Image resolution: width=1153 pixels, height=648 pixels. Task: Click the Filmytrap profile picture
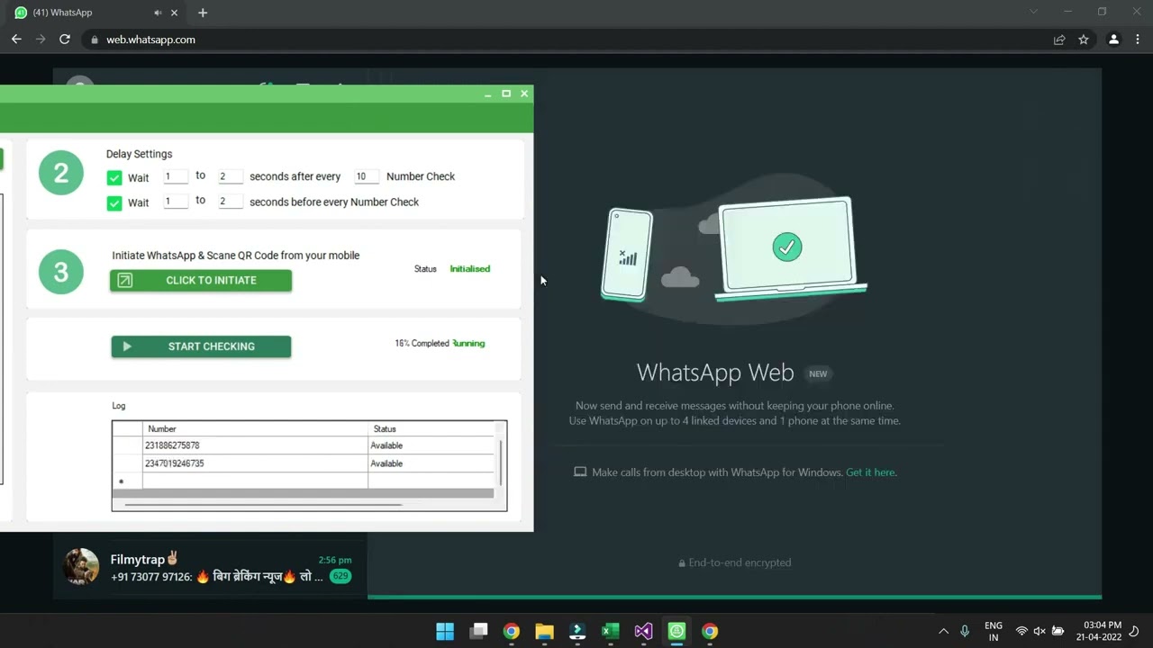[x=80, y=567]
